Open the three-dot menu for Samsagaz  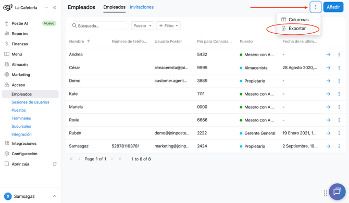tap(339, 146)
